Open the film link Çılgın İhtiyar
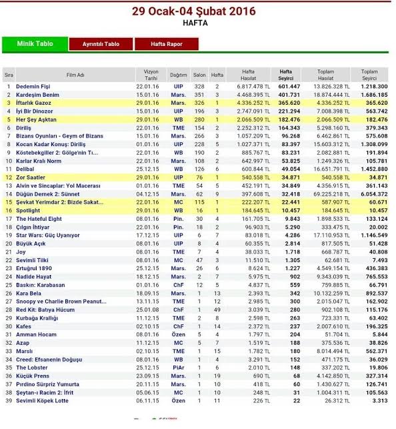The image size is (396, 429). [x=33, y=227]
